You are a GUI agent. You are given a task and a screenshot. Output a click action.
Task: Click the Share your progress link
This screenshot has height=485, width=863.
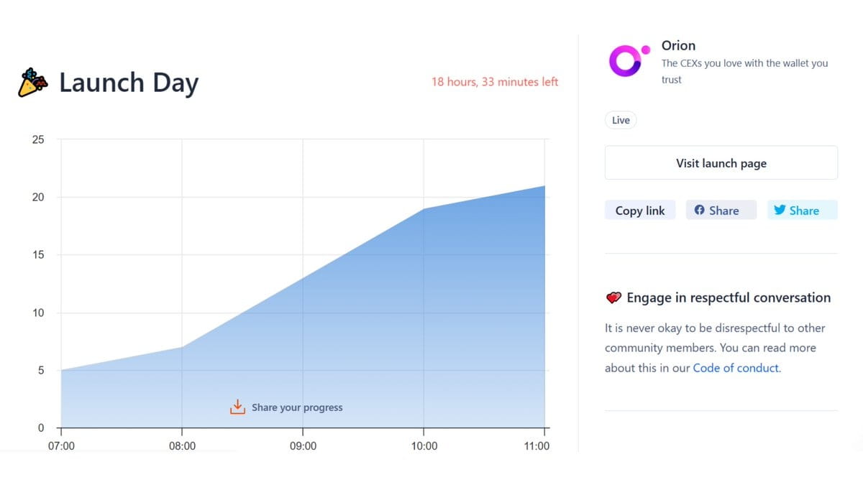pyautogui.click(x=297, y=407)
